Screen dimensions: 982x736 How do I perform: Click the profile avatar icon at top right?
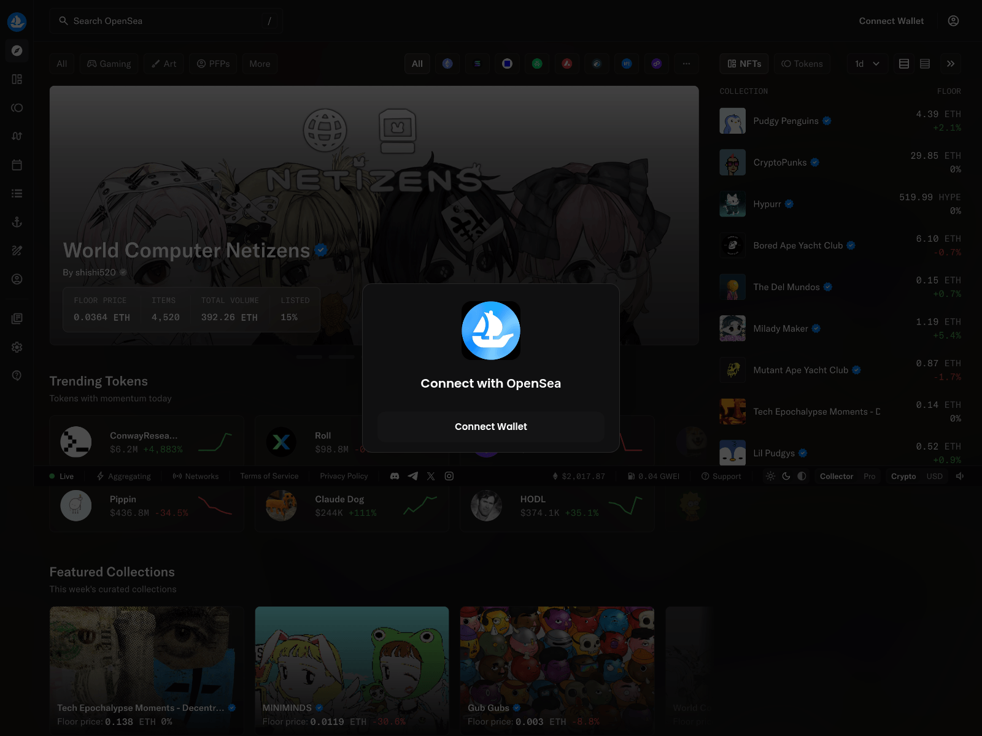953,21
